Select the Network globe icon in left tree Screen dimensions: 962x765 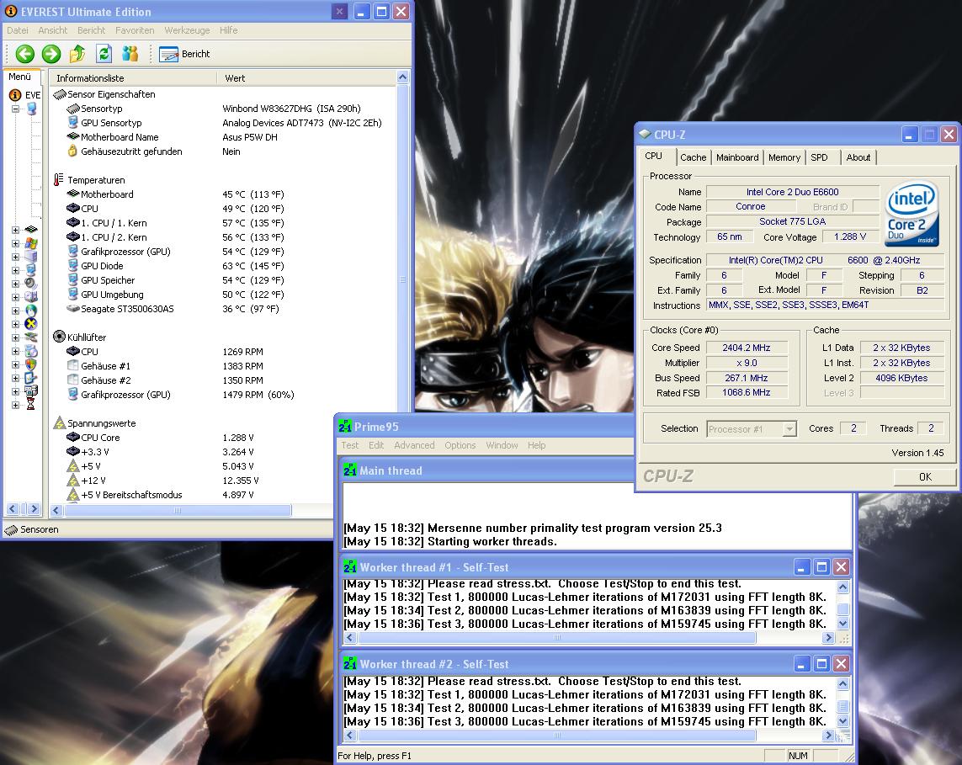[x=30, y=311]
